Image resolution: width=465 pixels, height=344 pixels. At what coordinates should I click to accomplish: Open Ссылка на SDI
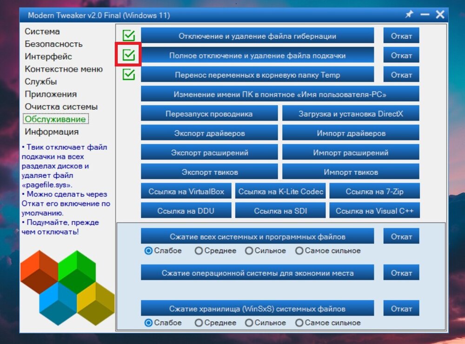[x=280, y=210]
